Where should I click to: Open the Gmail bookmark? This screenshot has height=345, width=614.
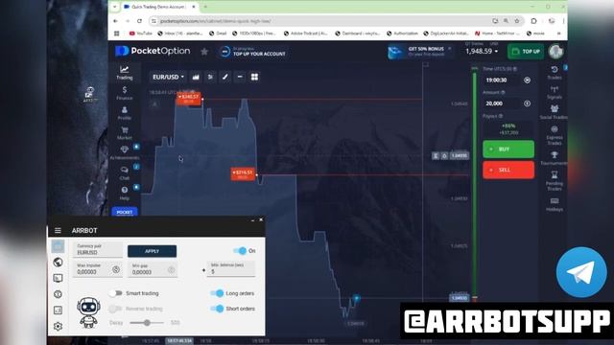[x=218, y=34]
